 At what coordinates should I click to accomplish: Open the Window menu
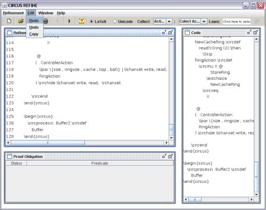(46, 13)
